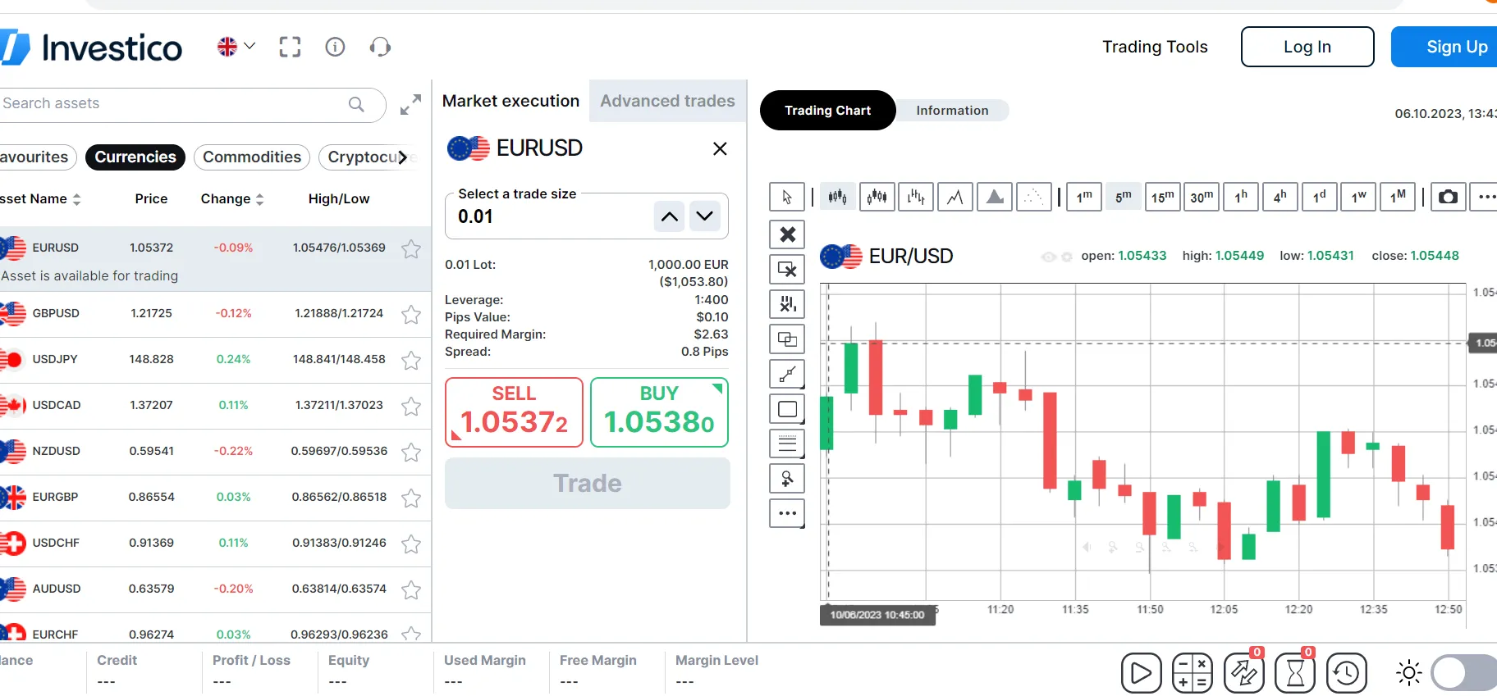Screen dimensions: 1497x696
Task: Add USDJPY to favourites star
Action: click(x=411, y=360)
